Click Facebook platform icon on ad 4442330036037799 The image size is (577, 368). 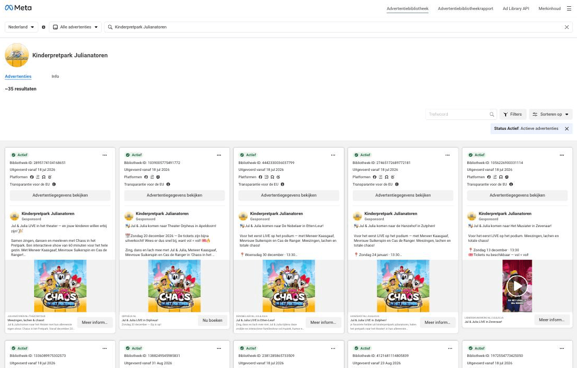click(x=260, y=177)
